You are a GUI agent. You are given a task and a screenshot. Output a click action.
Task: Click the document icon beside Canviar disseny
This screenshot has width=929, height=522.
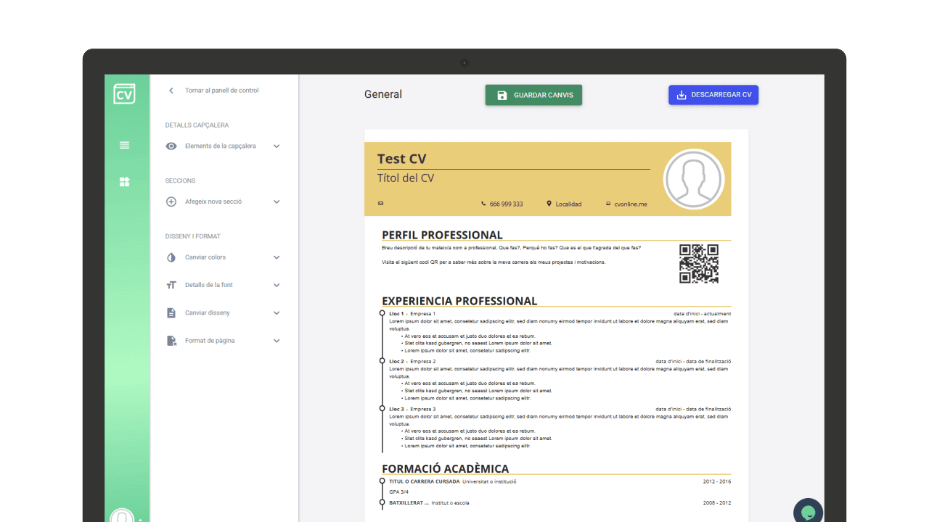[171, 313]
